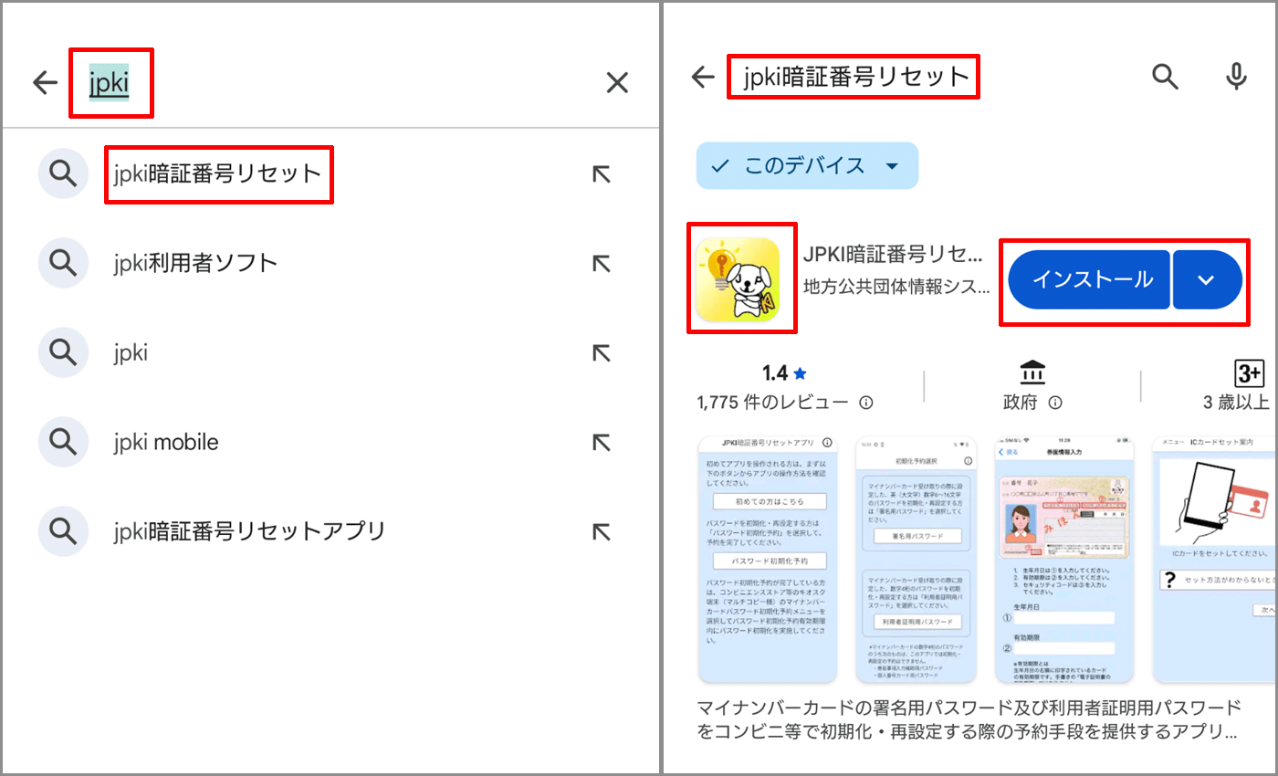Fill query using arrow beside jpki mobile

point(600,443)
